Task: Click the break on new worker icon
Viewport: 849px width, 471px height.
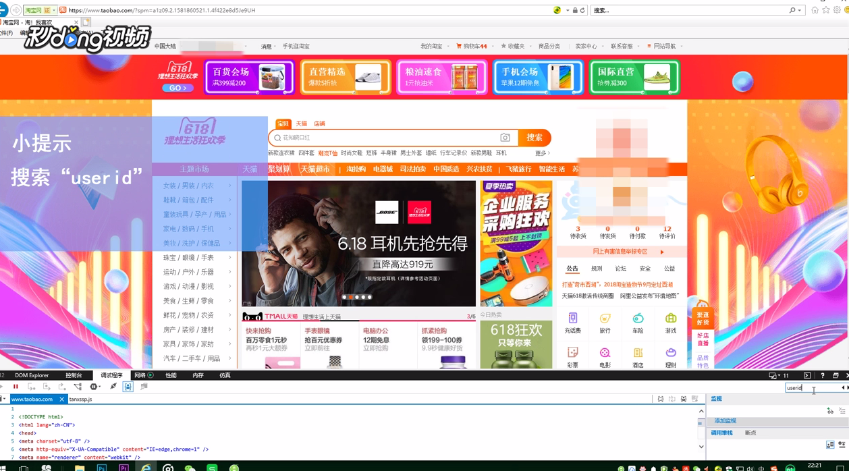Action: (78, 387)
